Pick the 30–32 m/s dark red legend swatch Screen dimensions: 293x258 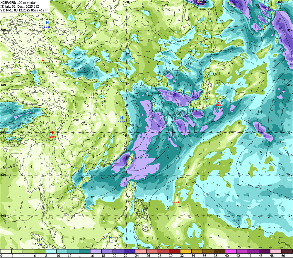175,252
